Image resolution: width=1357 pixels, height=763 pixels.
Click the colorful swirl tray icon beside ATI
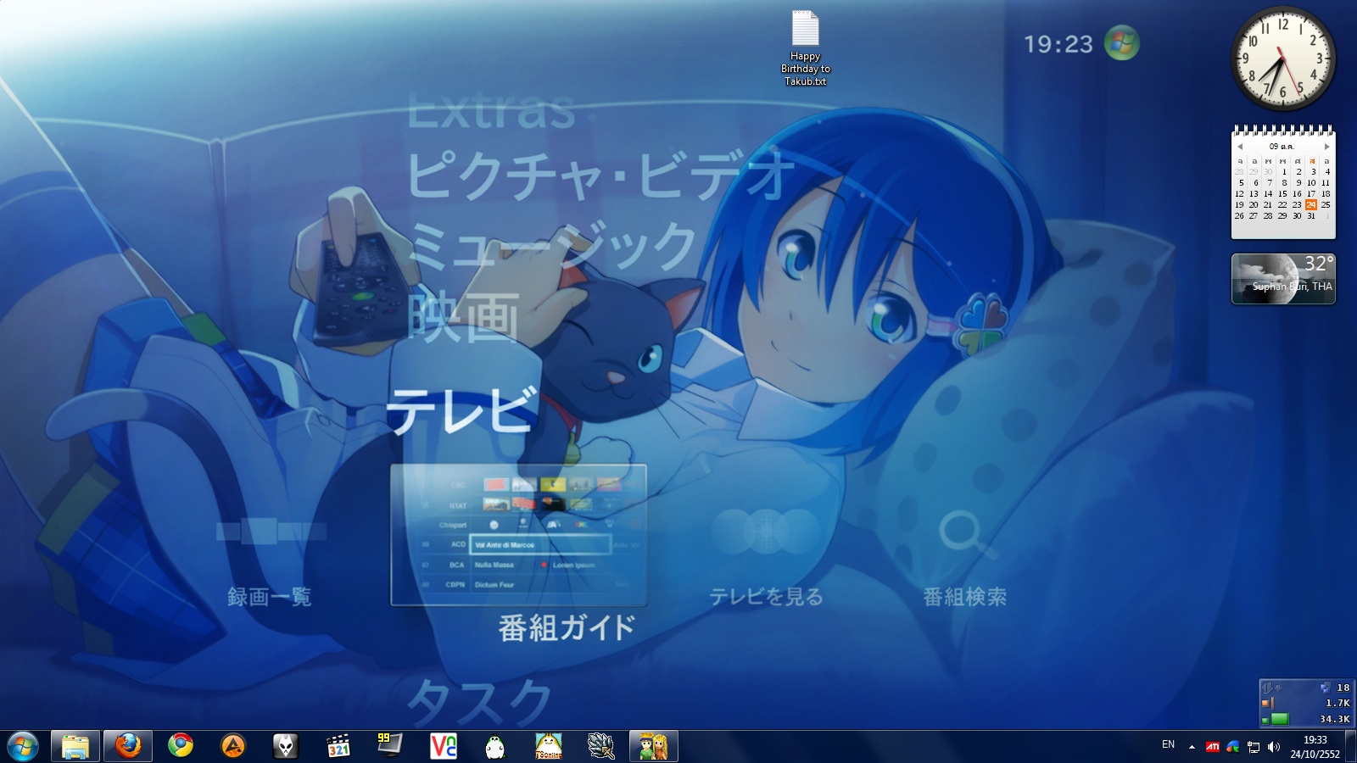(1233, 747)
